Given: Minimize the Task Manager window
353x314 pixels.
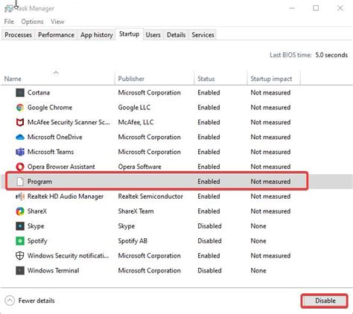Looking at the screenshot, I should (292, 8).
